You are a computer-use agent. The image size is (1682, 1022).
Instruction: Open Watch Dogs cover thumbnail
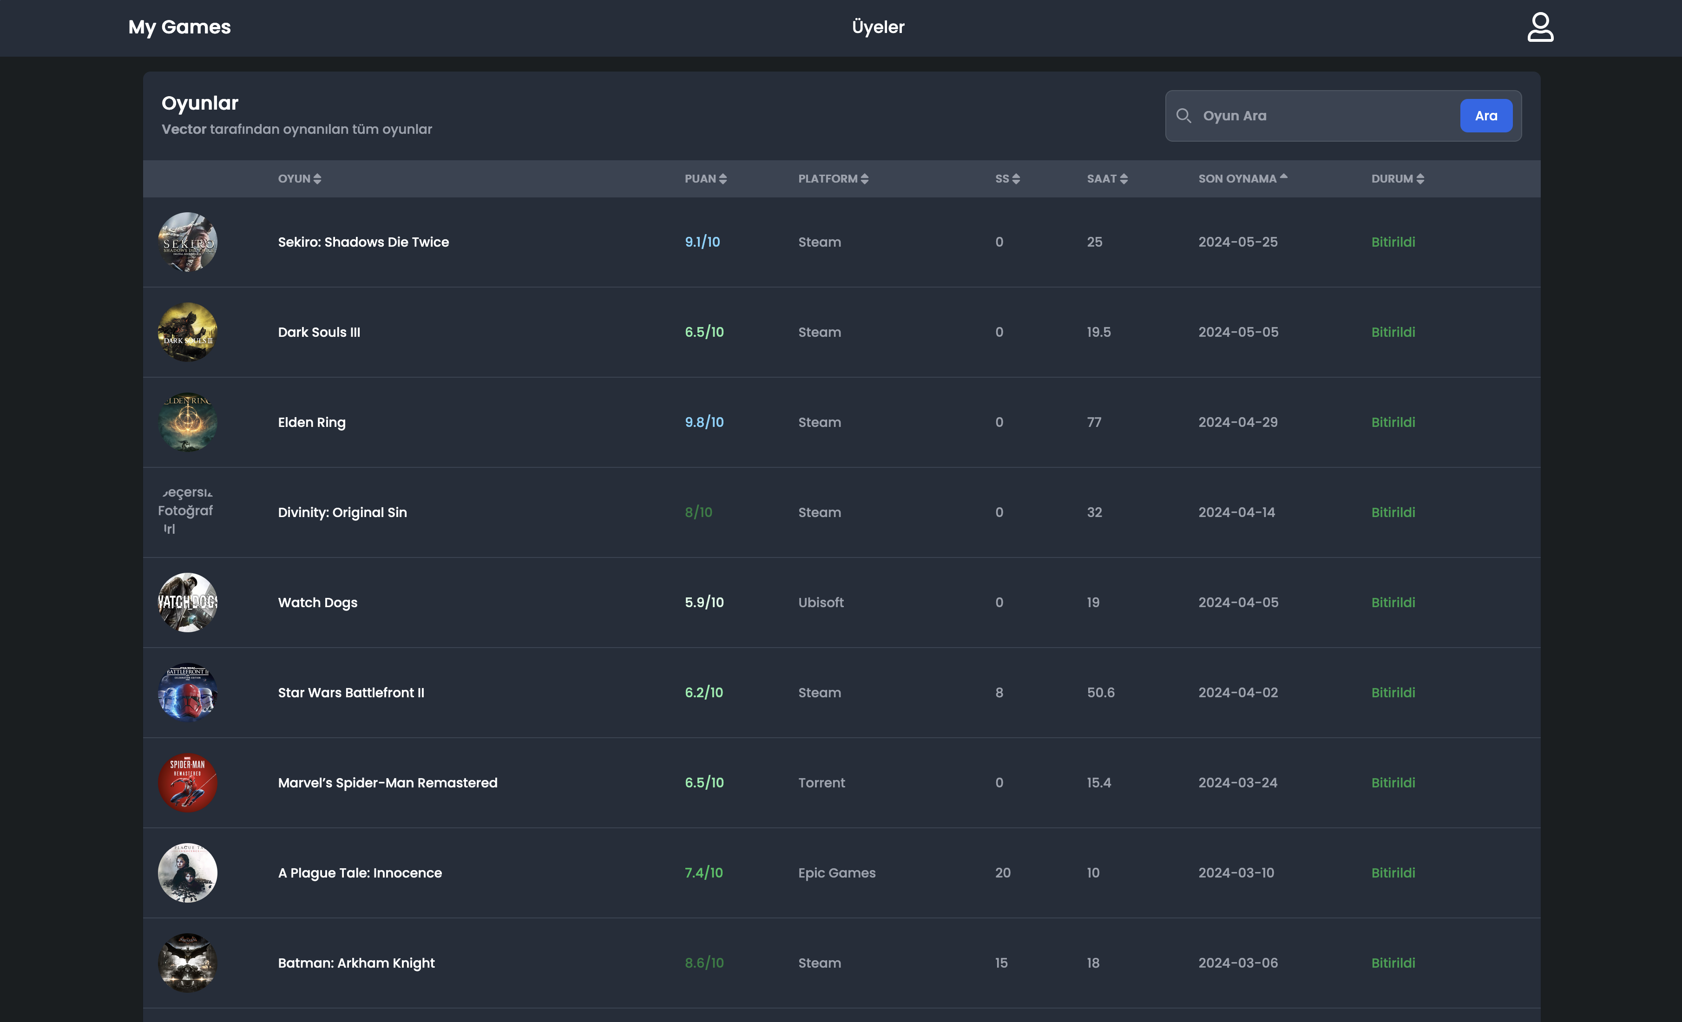point(188,603)
